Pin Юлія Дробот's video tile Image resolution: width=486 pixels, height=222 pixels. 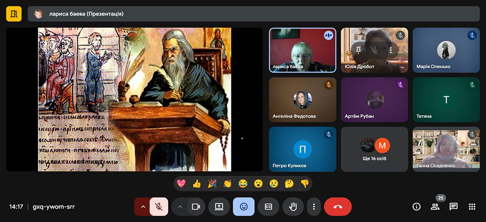pyautogui.click(x=359, y=49)
